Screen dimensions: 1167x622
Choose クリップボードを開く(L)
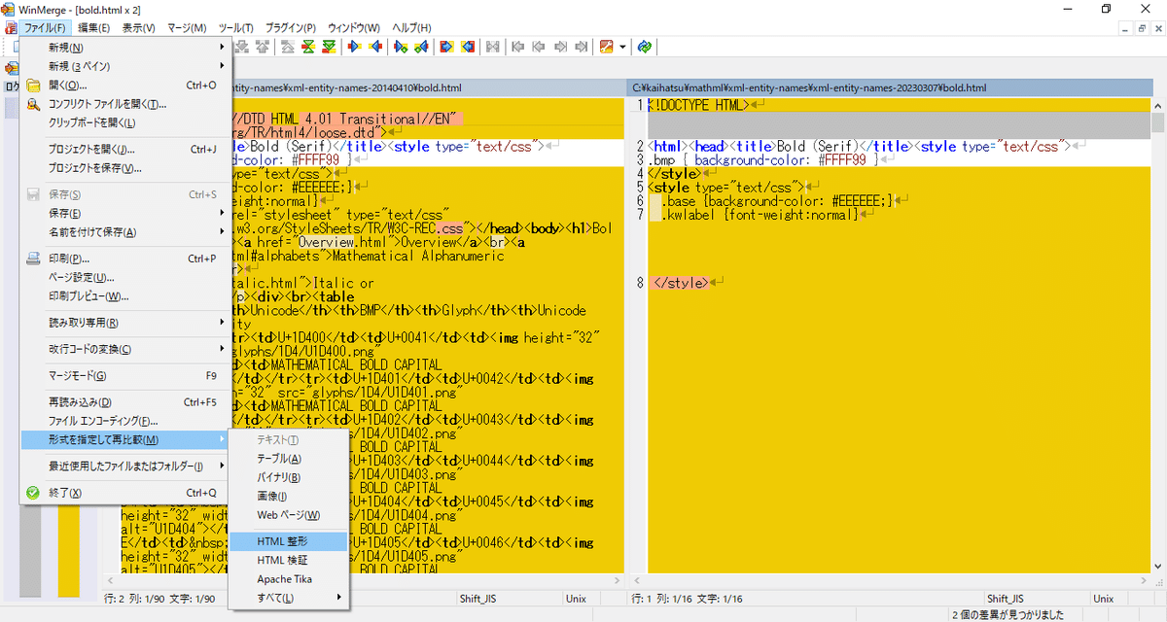pos(125,122)
